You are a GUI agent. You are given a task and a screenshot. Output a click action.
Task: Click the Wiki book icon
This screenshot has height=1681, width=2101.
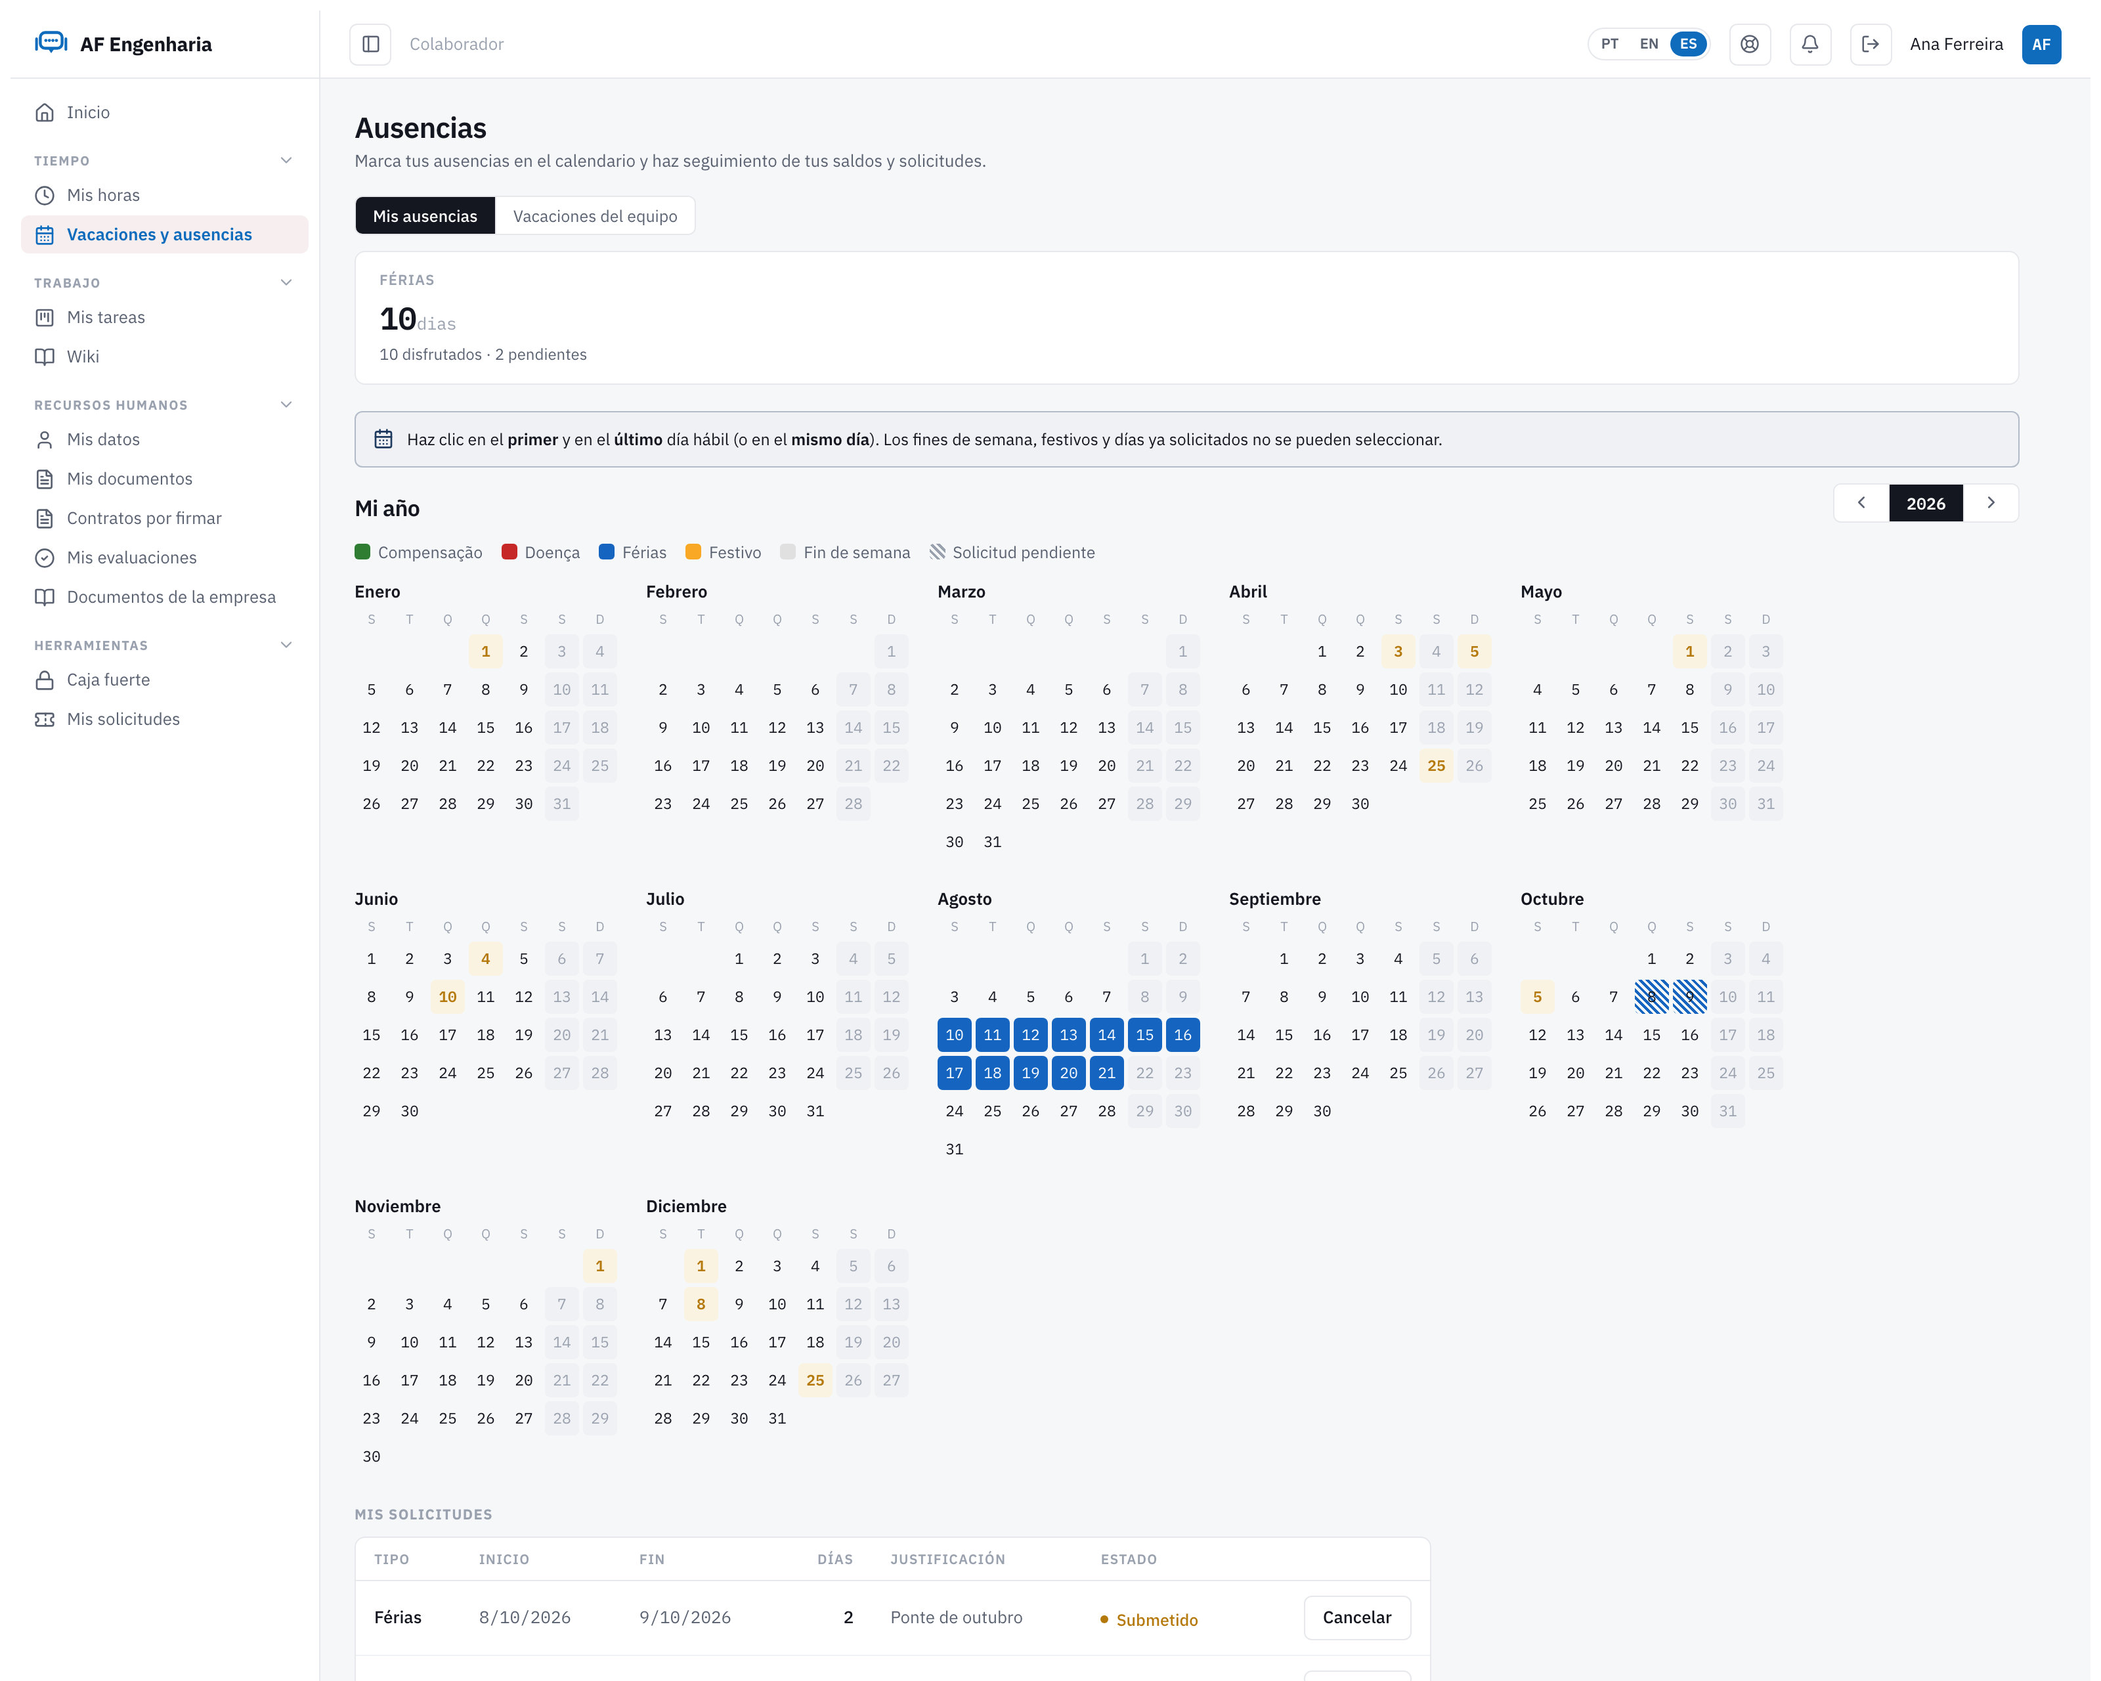click(x=45, y=357)
